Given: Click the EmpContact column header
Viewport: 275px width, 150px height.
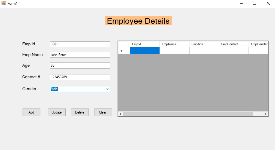Looking at the screenshot, I should pos(234,44).
